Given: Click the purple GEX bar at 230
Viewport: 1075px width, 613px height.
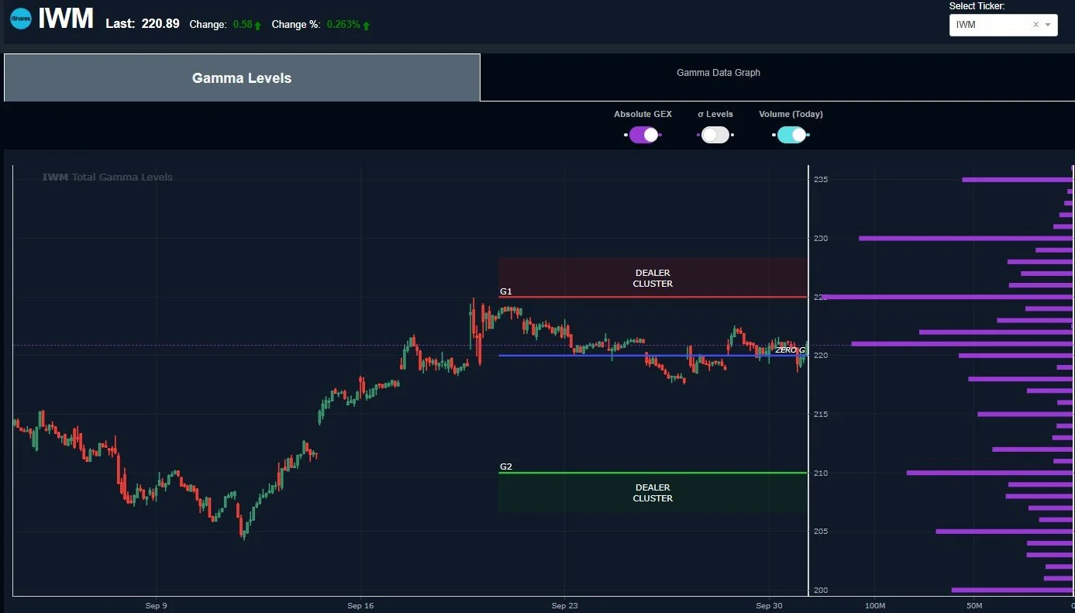Looking at the screenshot, I should [x=966, y=239].
